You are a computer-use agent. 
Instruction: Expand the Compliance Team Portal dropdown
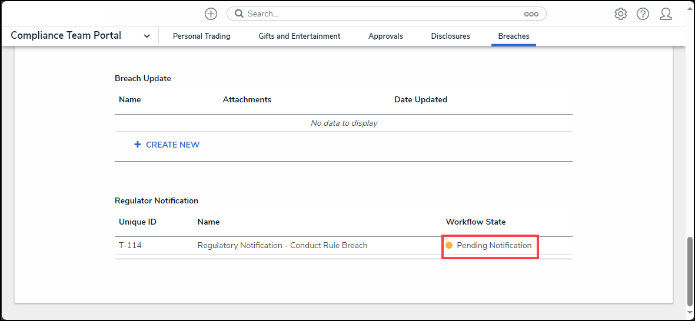147,36
